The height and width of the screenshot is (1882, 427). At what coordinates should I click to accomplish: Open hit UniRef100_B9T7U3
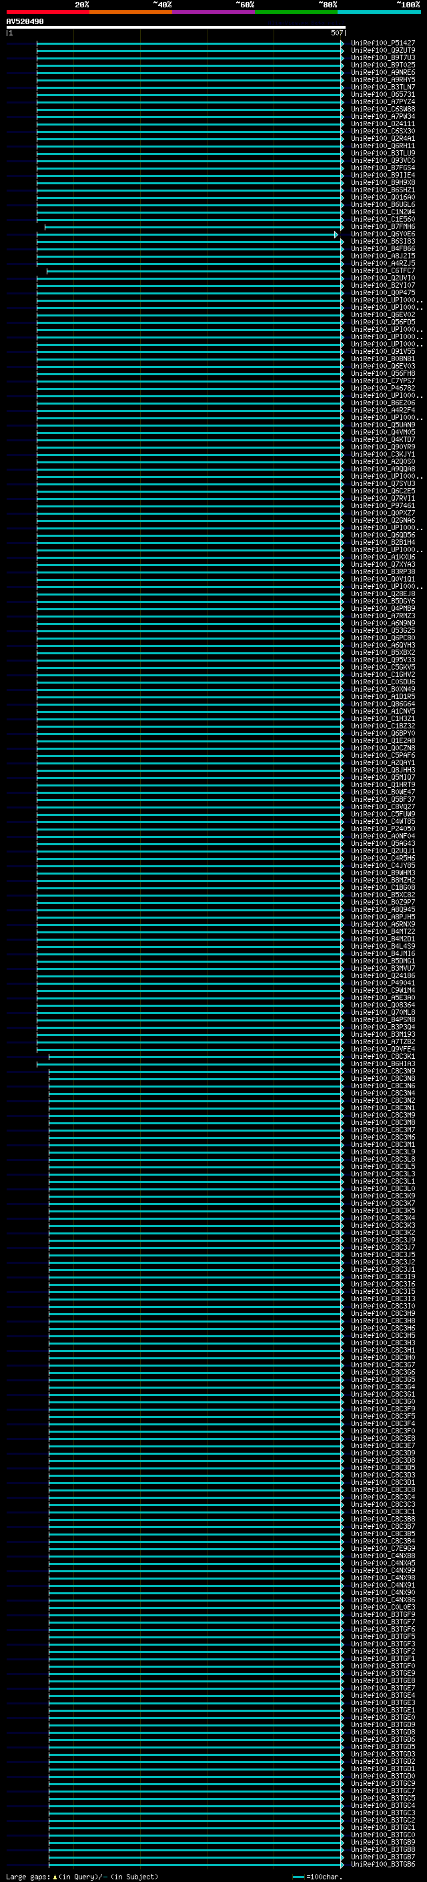[383, 57]
